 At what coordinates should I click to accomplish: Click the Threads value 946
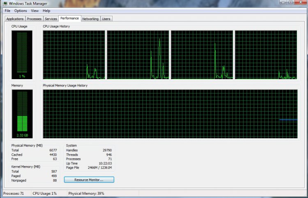point(109,155)
